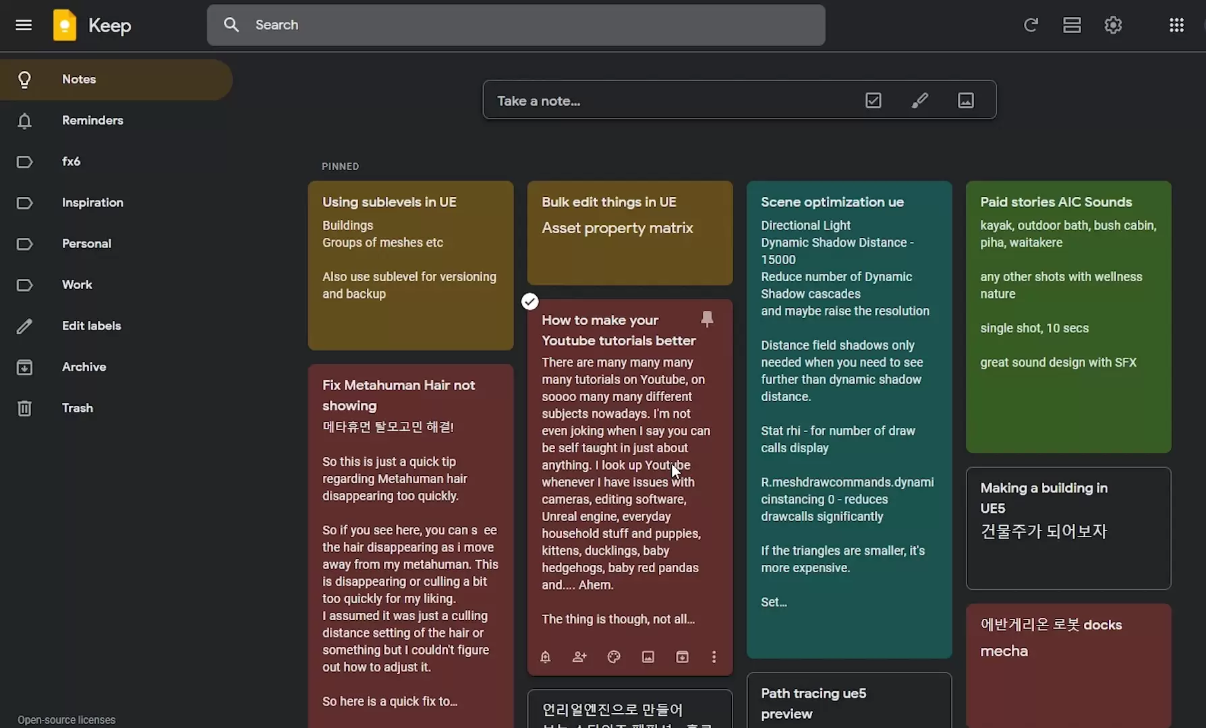Open the Work label
This screenshot has height=728, width=1206.
click(116, 285)
